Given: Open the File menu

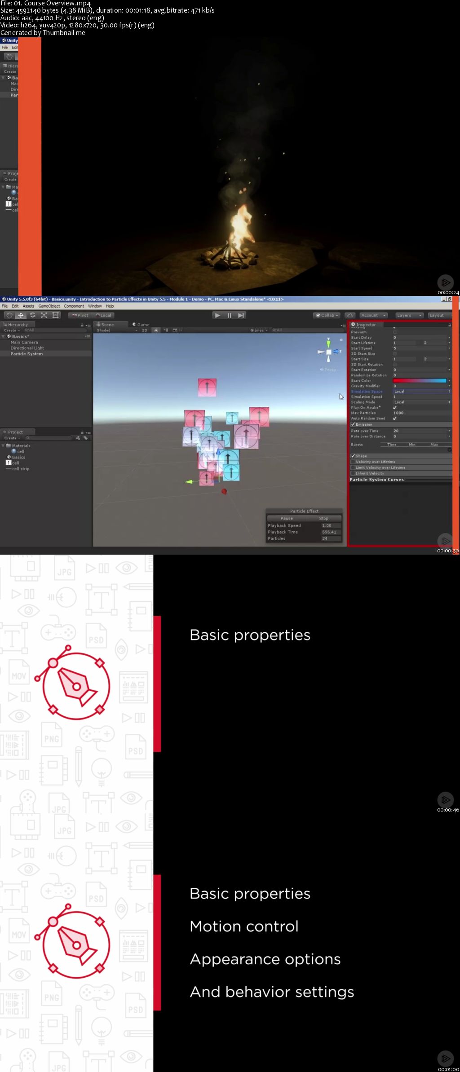Looking at the screenshot, I should [x=5, y=306].
